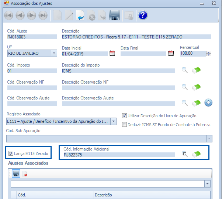
Task: Open the Registro Associado dropdown
Action: [x=113, y=121]
